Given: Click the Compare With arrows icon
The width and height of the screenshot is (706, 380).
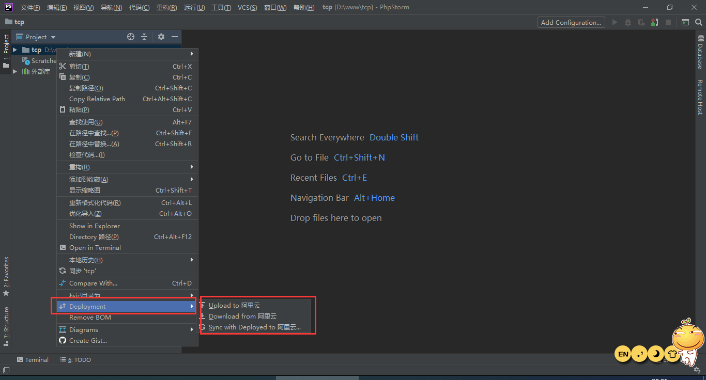Looking at the screenshot, I should click(63, 283).
